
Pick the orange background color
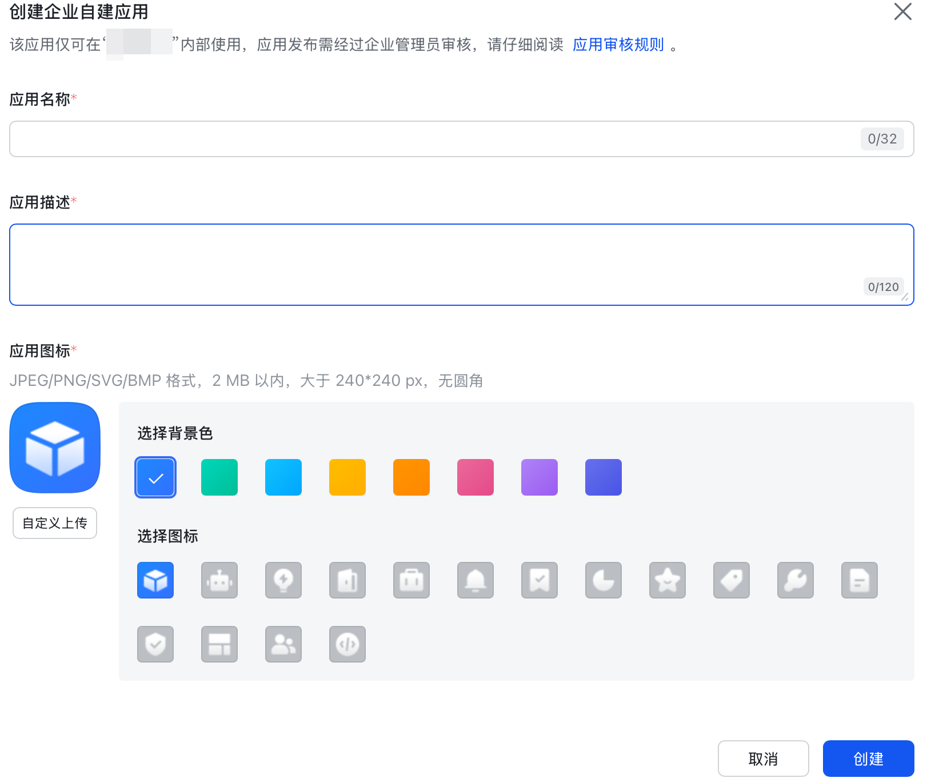(411, 477)
